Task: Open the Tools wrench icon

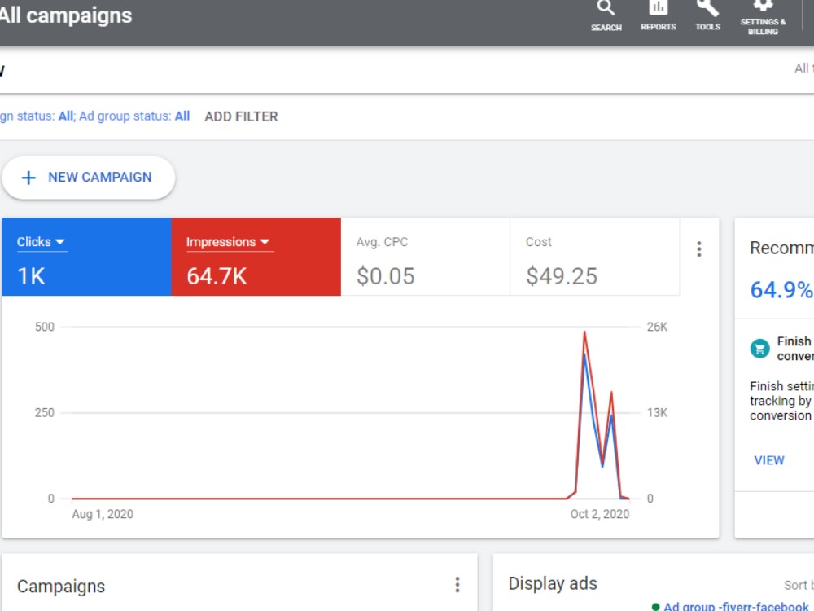Action: pos(707,15)
